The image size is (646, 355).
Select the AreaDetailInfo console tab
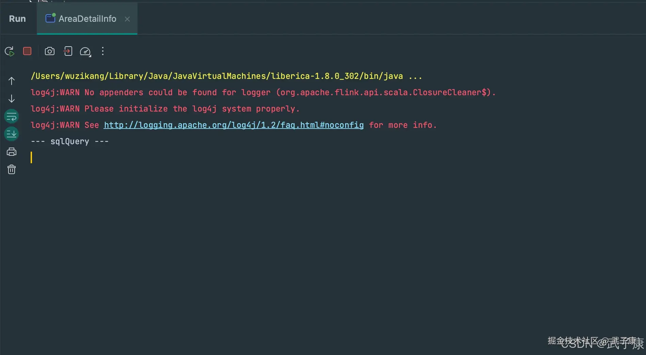[87, 19]
